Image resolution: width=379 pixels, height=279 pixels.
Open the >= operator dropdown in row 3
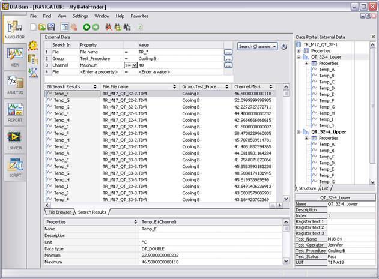pos(135,65)
